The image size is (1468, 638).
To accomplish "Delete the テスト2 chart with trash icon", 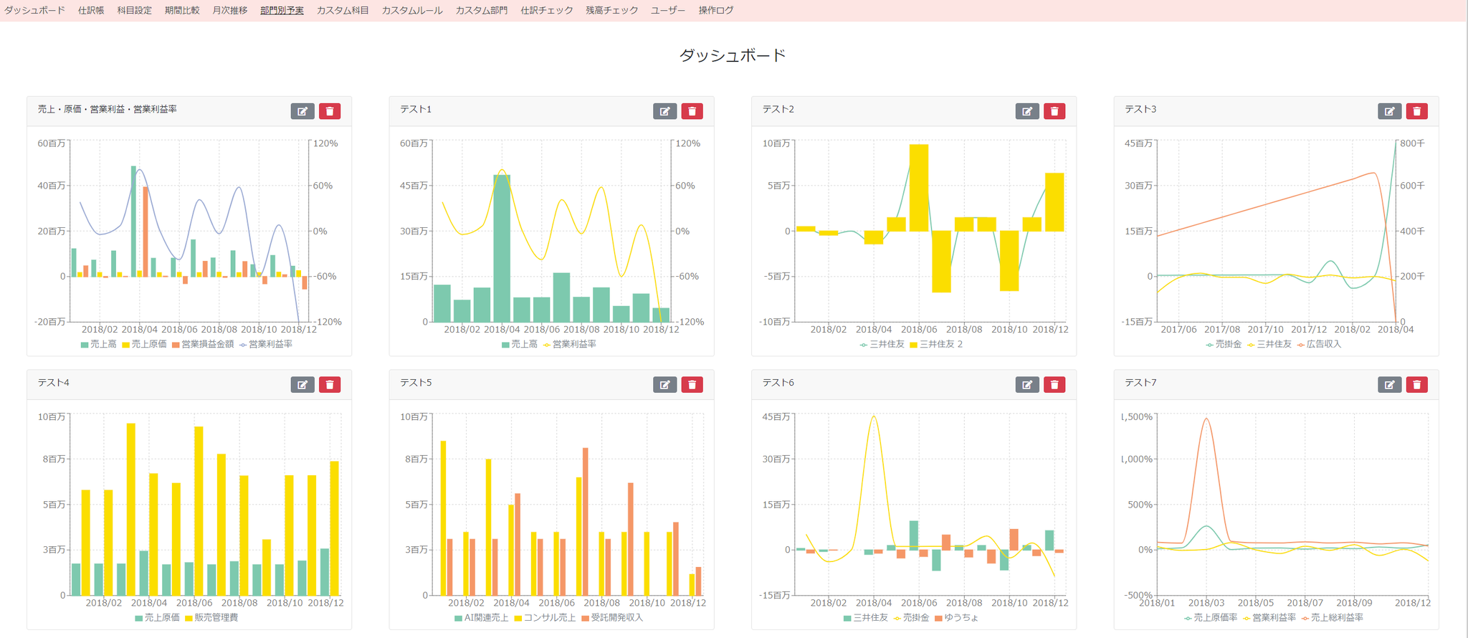I will 1054,111.
